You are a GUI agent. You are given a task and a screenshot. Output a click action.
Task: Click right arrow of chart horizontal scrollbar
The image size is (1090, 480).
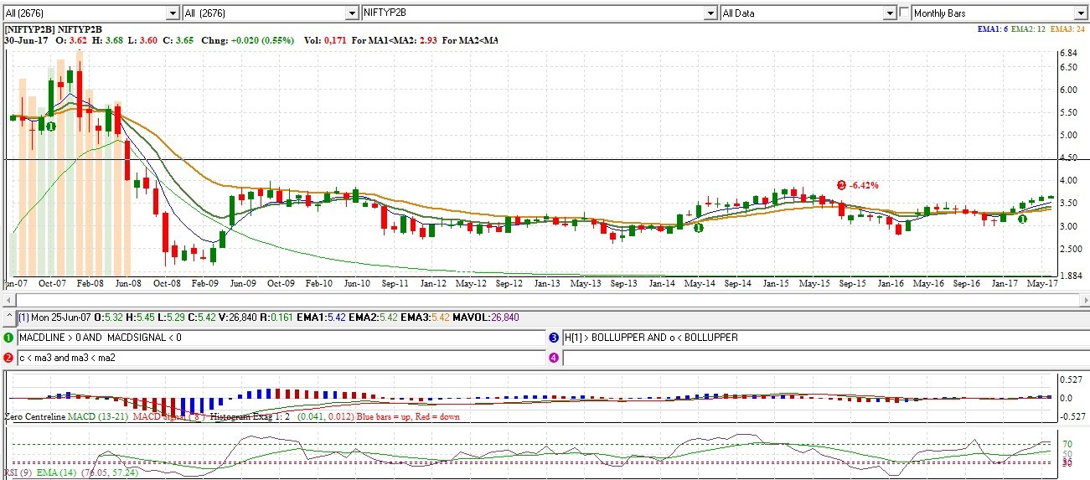point(1084,298)
